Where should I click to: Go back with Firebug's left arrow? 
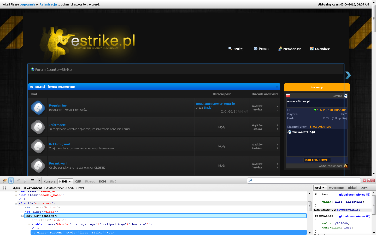pos(19,181)
